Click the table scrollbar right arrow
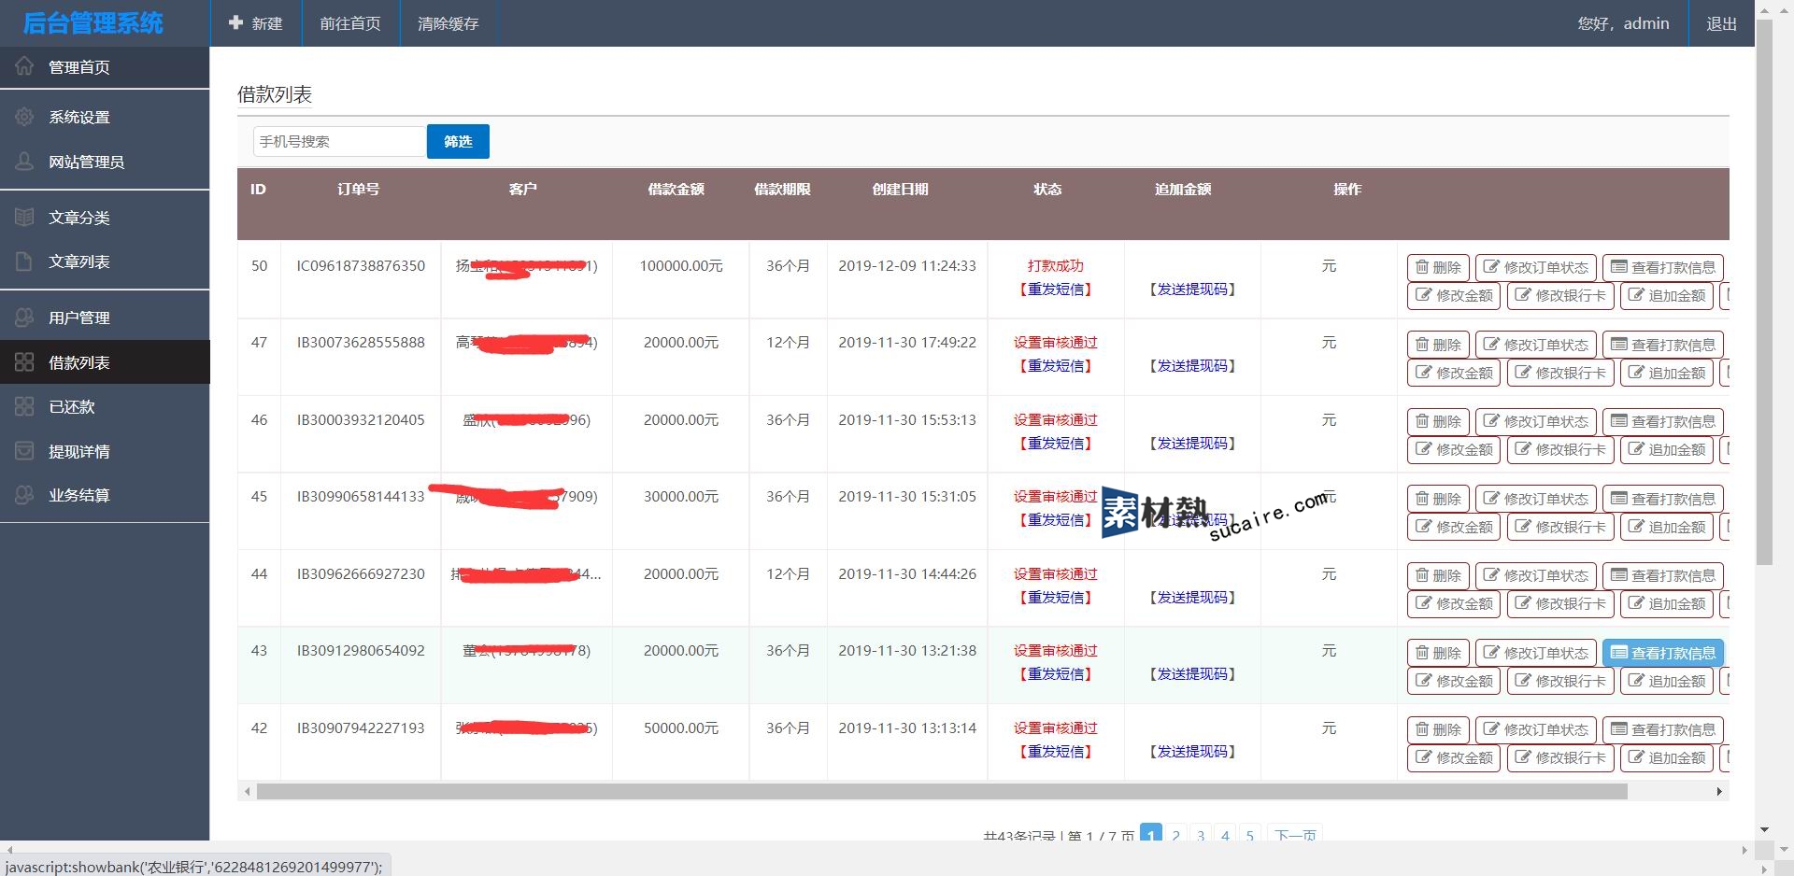Screen dimensions: 1794x876 pyautogui.click(x=1719, y=792)
